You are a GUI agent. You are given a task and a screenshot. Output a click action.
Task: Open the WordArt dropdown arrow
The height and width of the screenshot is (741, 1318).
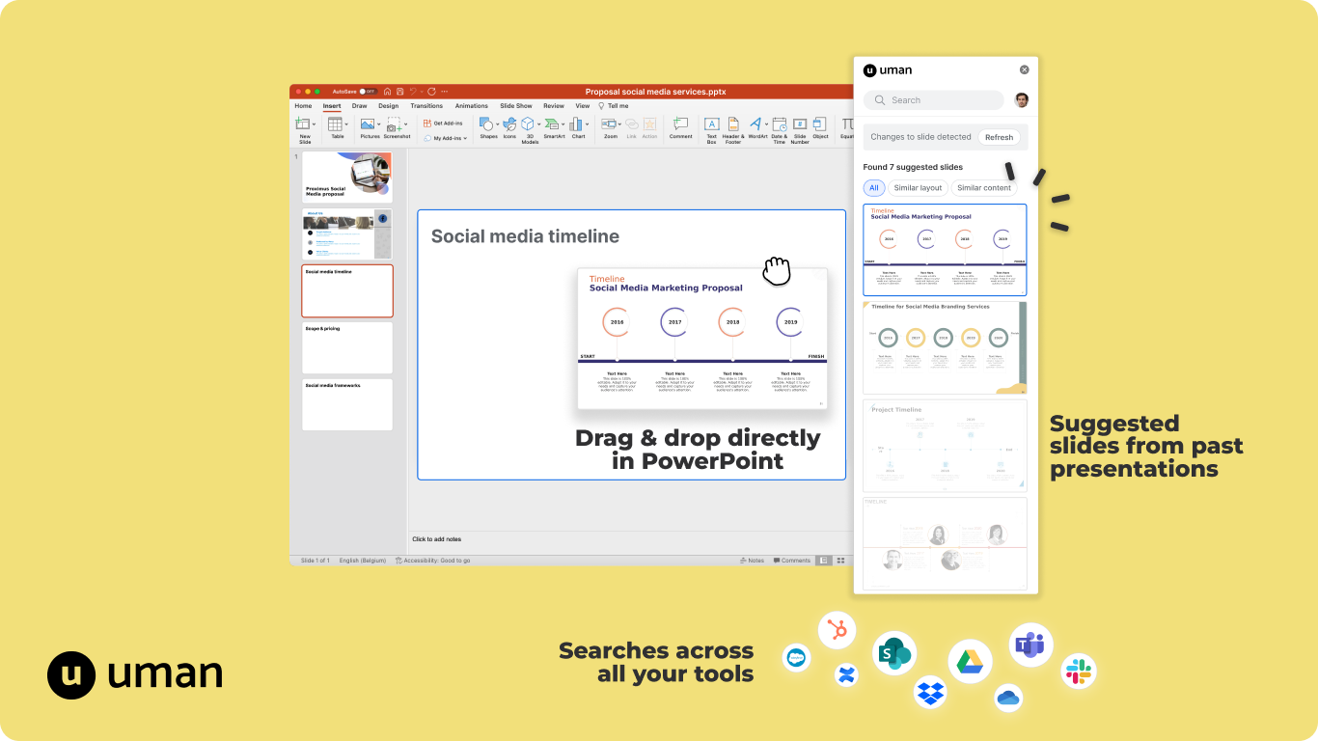[x=766, y=123]
